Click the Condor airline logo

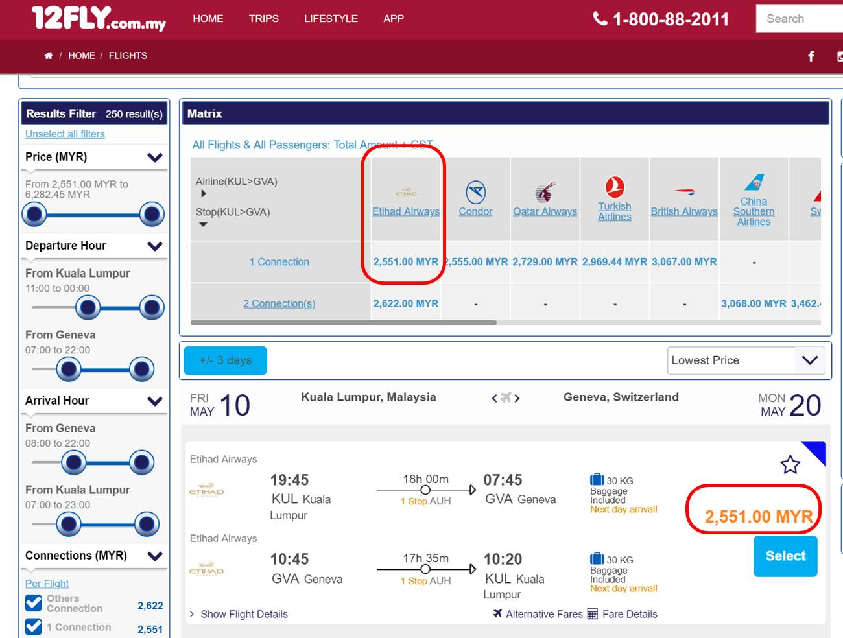coord(476,193)
